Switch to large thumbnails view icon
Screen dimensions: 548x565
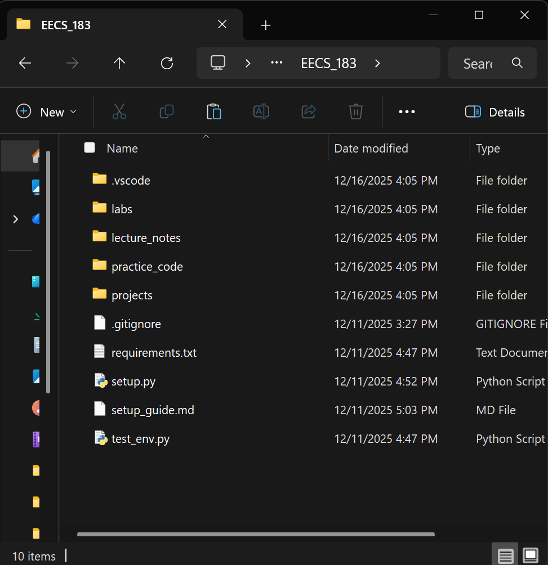point(531,555)
